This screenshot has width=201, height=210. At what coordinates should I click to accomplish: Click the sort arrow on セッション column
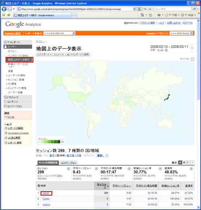pos(108,186)
